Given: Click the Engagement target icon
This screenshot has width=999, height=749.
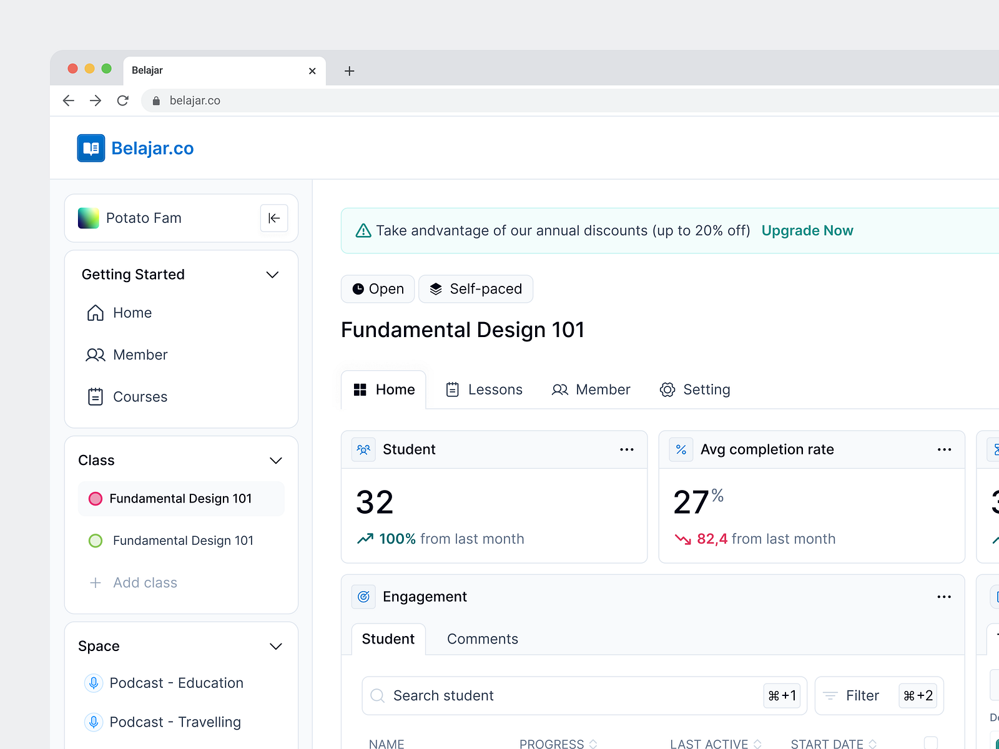Looking at the screenshot, I should click(363, 597).
